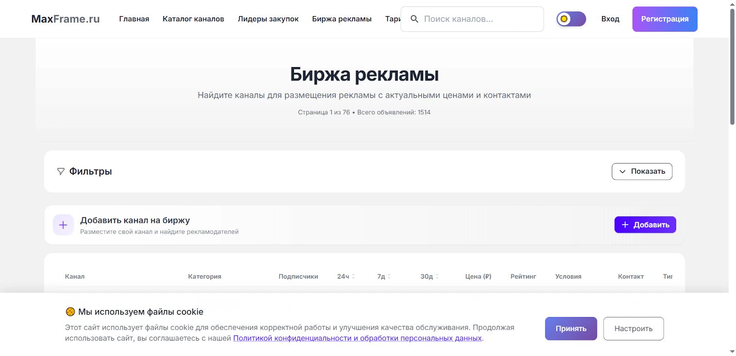Screen dimensions: 736x356
Task: Toggle the light/dark theme switch
Action: 571,19
